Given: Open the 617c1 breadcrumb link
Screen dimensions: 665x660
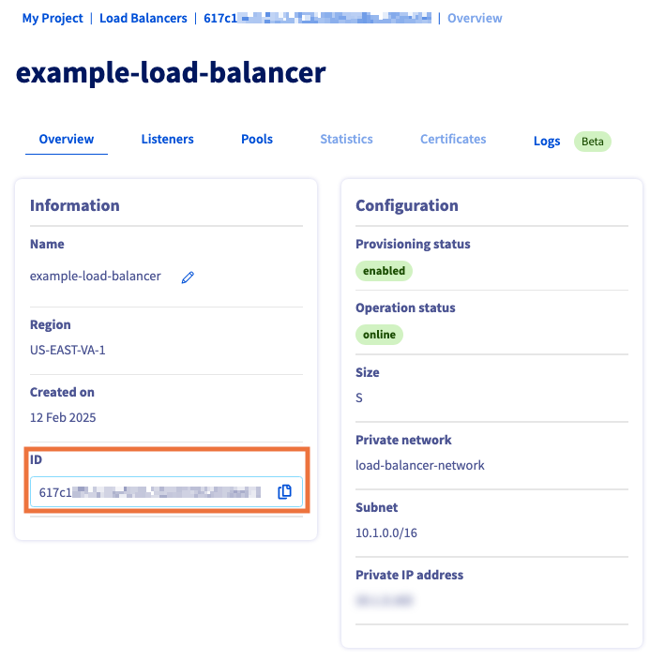Looking at the screenshot, I should click(x=317, y=18).
